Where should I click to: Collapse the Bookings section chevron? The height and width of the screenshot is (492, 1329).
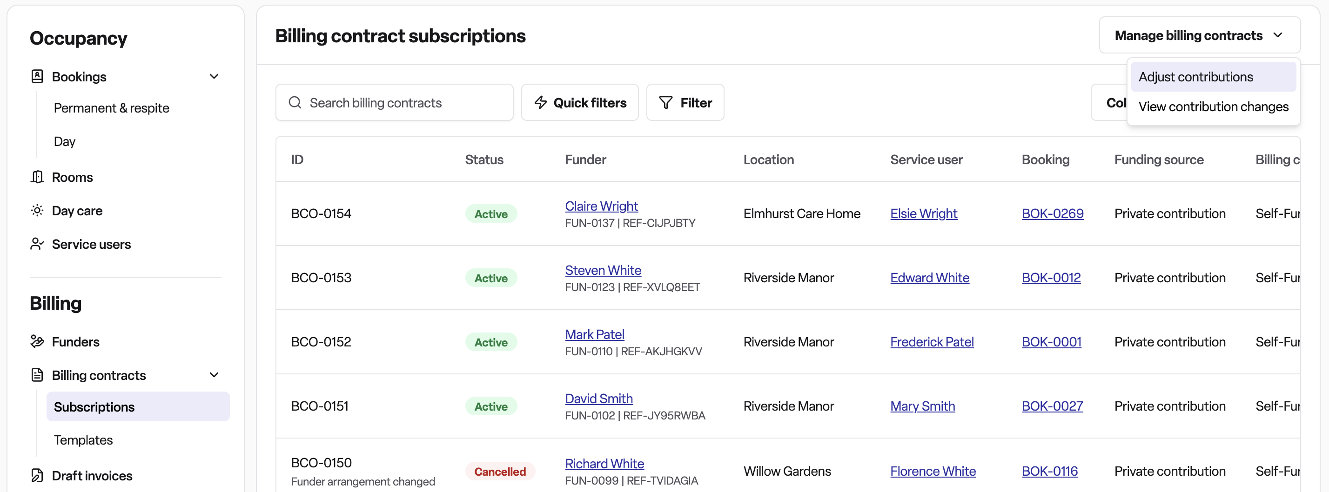214,76
